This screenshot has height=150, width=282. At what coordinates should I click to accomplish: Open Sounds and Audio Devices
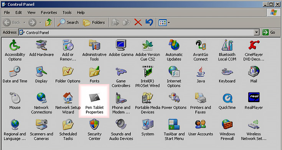point(121,130)
